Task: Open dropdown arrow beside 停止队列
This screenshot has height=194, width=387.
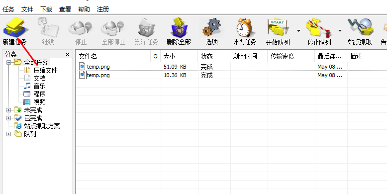Action: (340, 31)
